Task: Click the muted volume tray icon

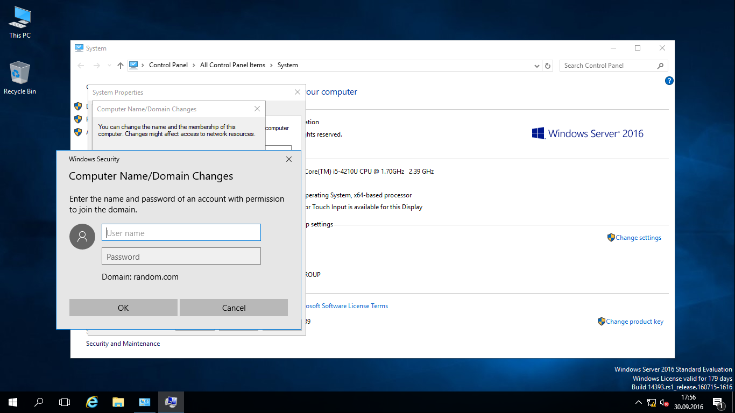Action: tap(665, 402)
